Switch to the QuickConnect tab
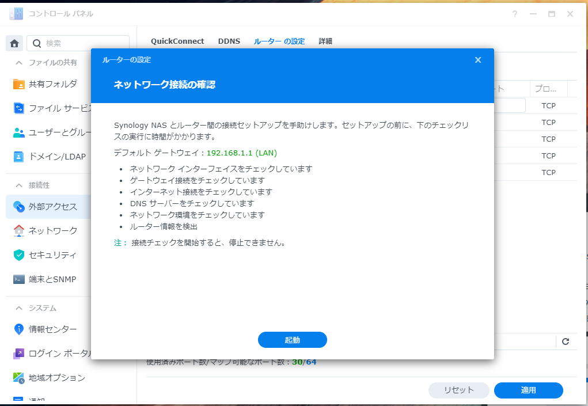 [177, 41]
